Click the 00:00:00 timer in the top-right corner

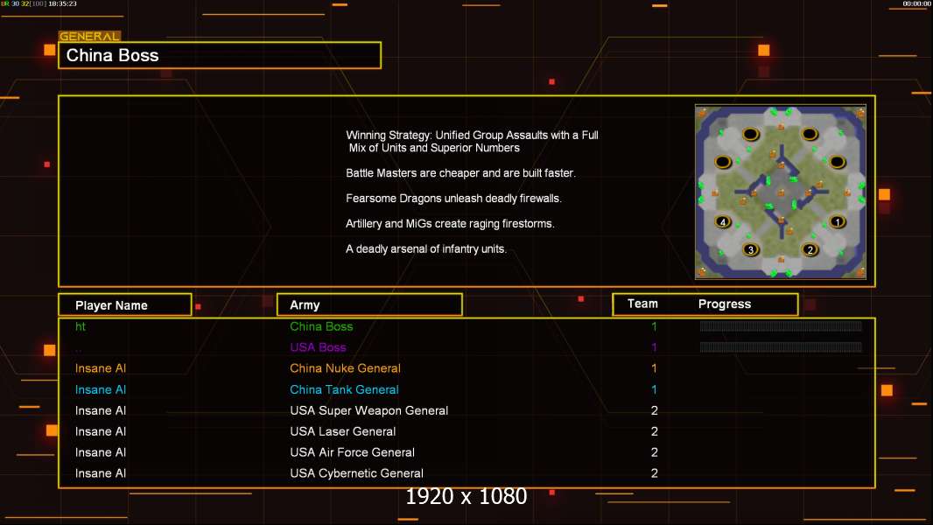916,3
